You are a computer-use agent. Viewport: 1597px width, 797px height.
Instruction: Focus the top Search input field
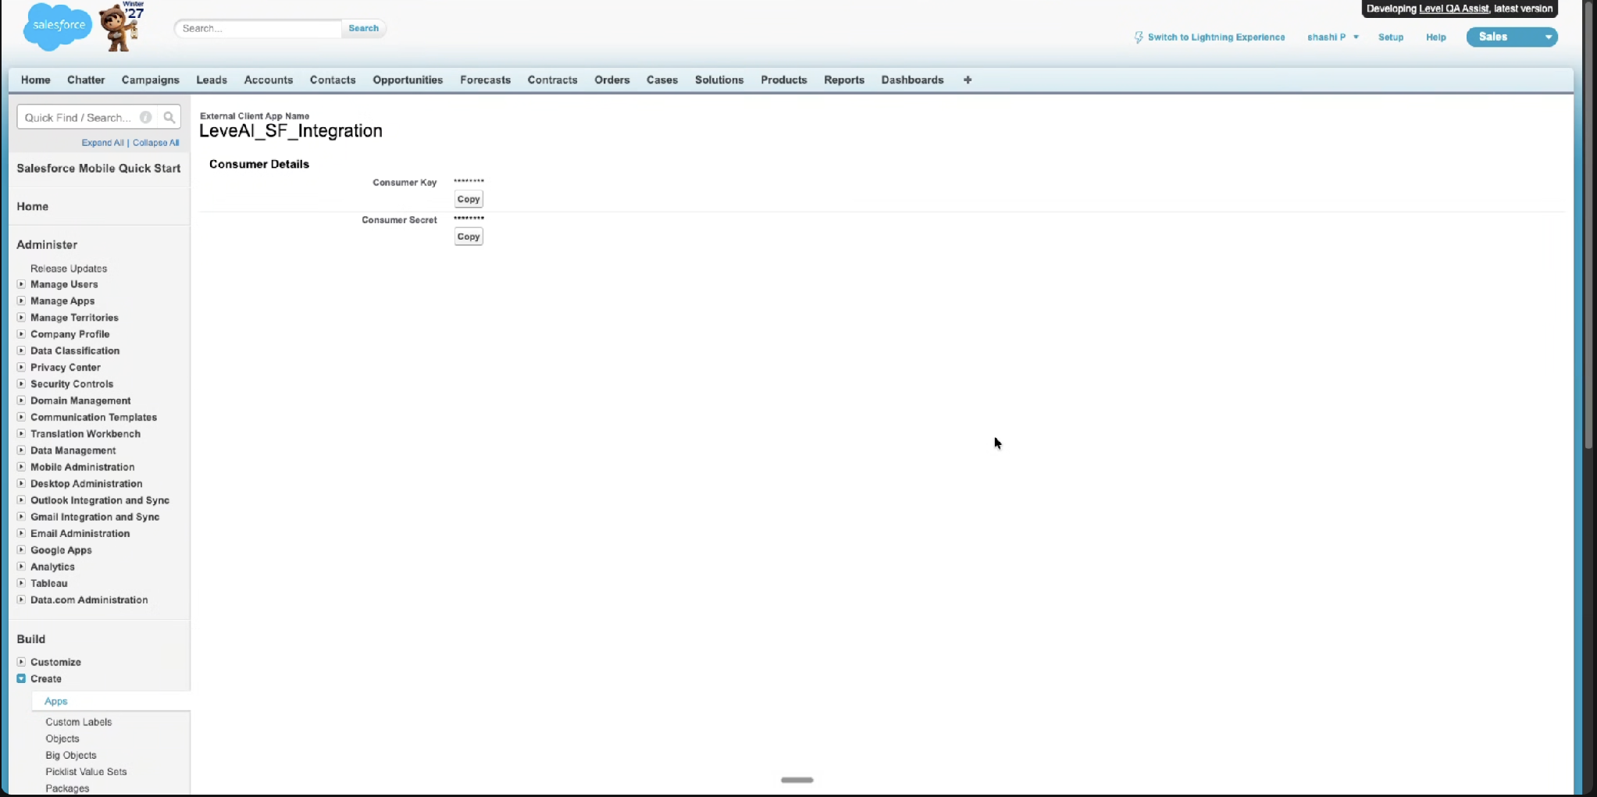tap(258, 28)
